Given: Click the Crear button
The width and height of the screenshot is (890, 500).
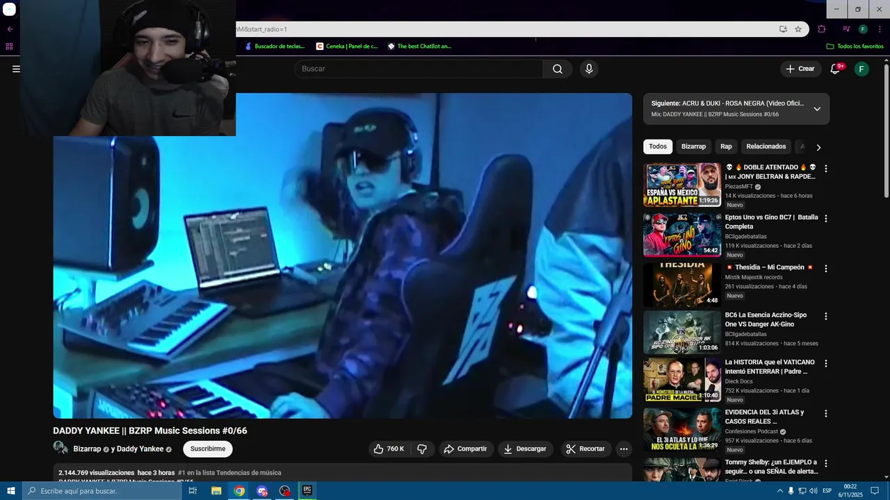Looking at the screenshot, I should (x=800, y=69).
